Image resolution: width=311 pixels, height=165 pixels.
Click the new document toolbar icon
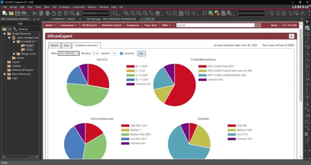click(x=5, y=13)
